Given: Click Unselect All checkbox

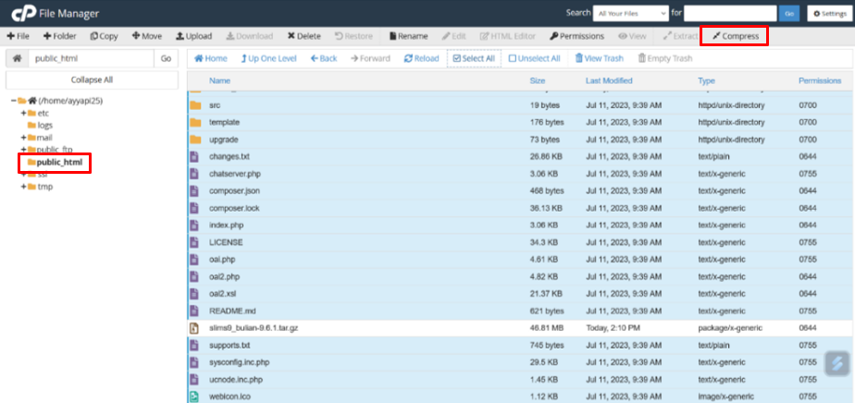Looking at the screenshot, I should [535, 58].
